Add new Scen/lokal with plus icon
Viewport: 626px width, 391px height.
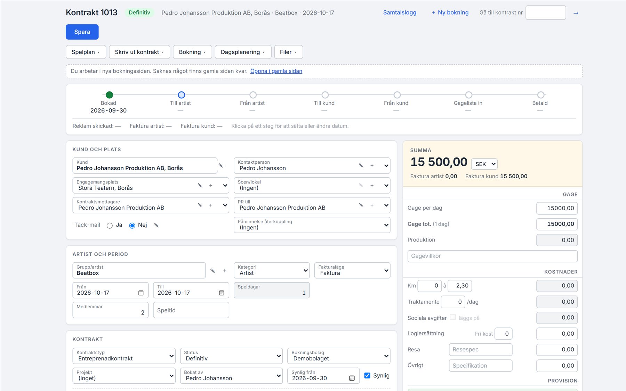click(x=372, y=185)
